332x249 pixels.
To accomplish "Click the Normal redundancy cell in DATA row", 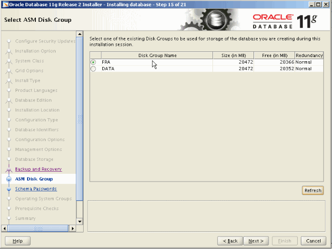I will pyautogui.click(x=309, y=68).
